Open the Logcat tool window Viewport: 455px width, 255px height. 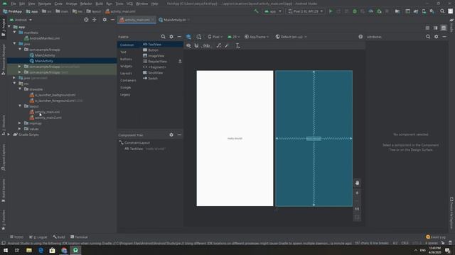[x=38, y=237]
